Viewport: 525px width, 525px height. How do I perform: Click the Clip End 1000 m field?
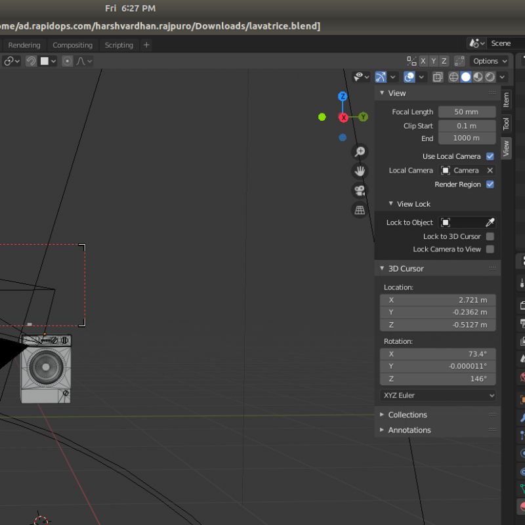click(x=467, y=138)
